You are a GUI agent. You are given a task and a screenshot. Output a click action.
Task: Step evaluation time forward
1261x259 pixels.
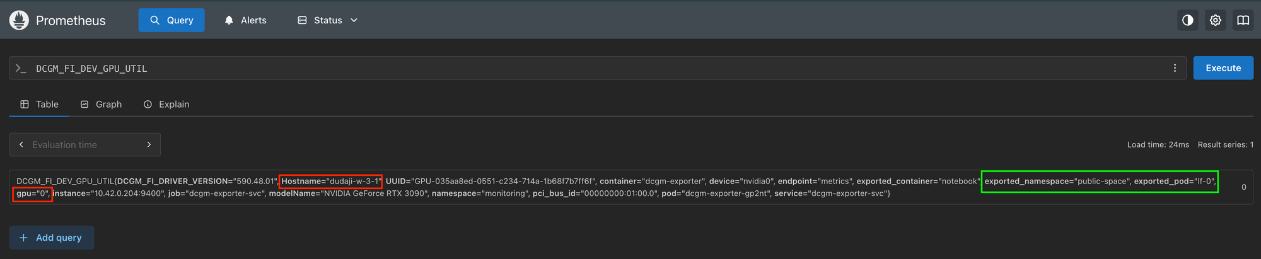(149, 144)
